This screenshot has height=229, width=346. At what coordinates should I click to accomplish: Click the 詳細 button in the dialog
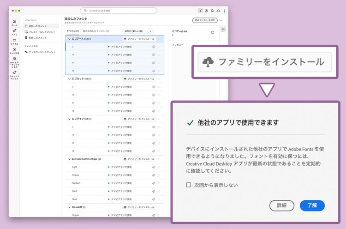click(281, 205)
